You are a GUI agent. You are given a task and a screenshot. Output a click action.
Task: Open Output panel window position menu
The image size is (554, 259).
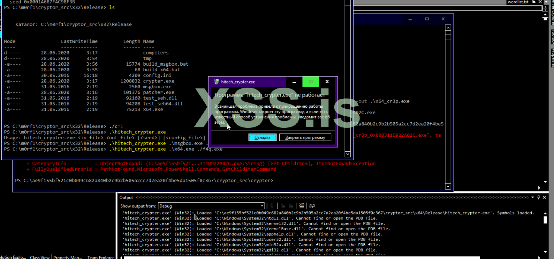click(x=533, y=197)
